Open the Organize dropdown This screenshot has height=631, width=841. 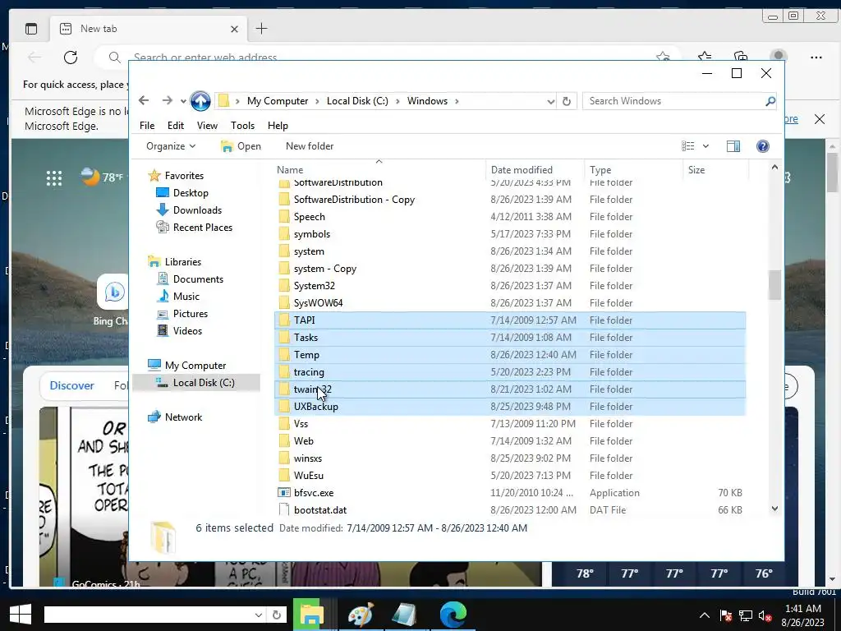coord(171,146)
